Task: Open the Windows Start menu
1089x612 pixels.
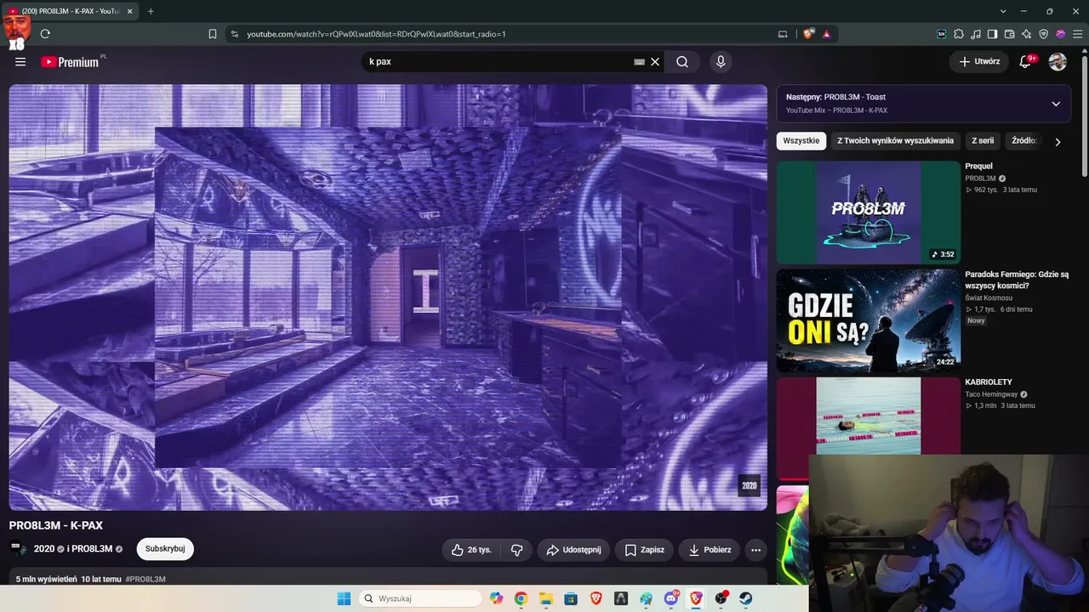Action: (x=344, y=598)
